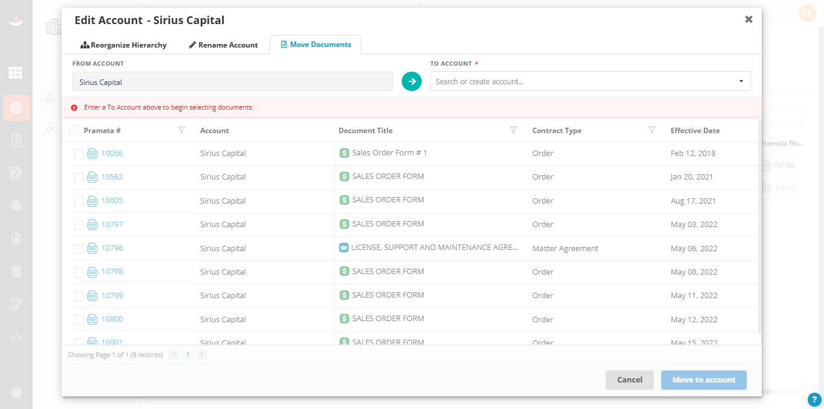Sort by the Effective Date column header

click(x=695, y=130)
